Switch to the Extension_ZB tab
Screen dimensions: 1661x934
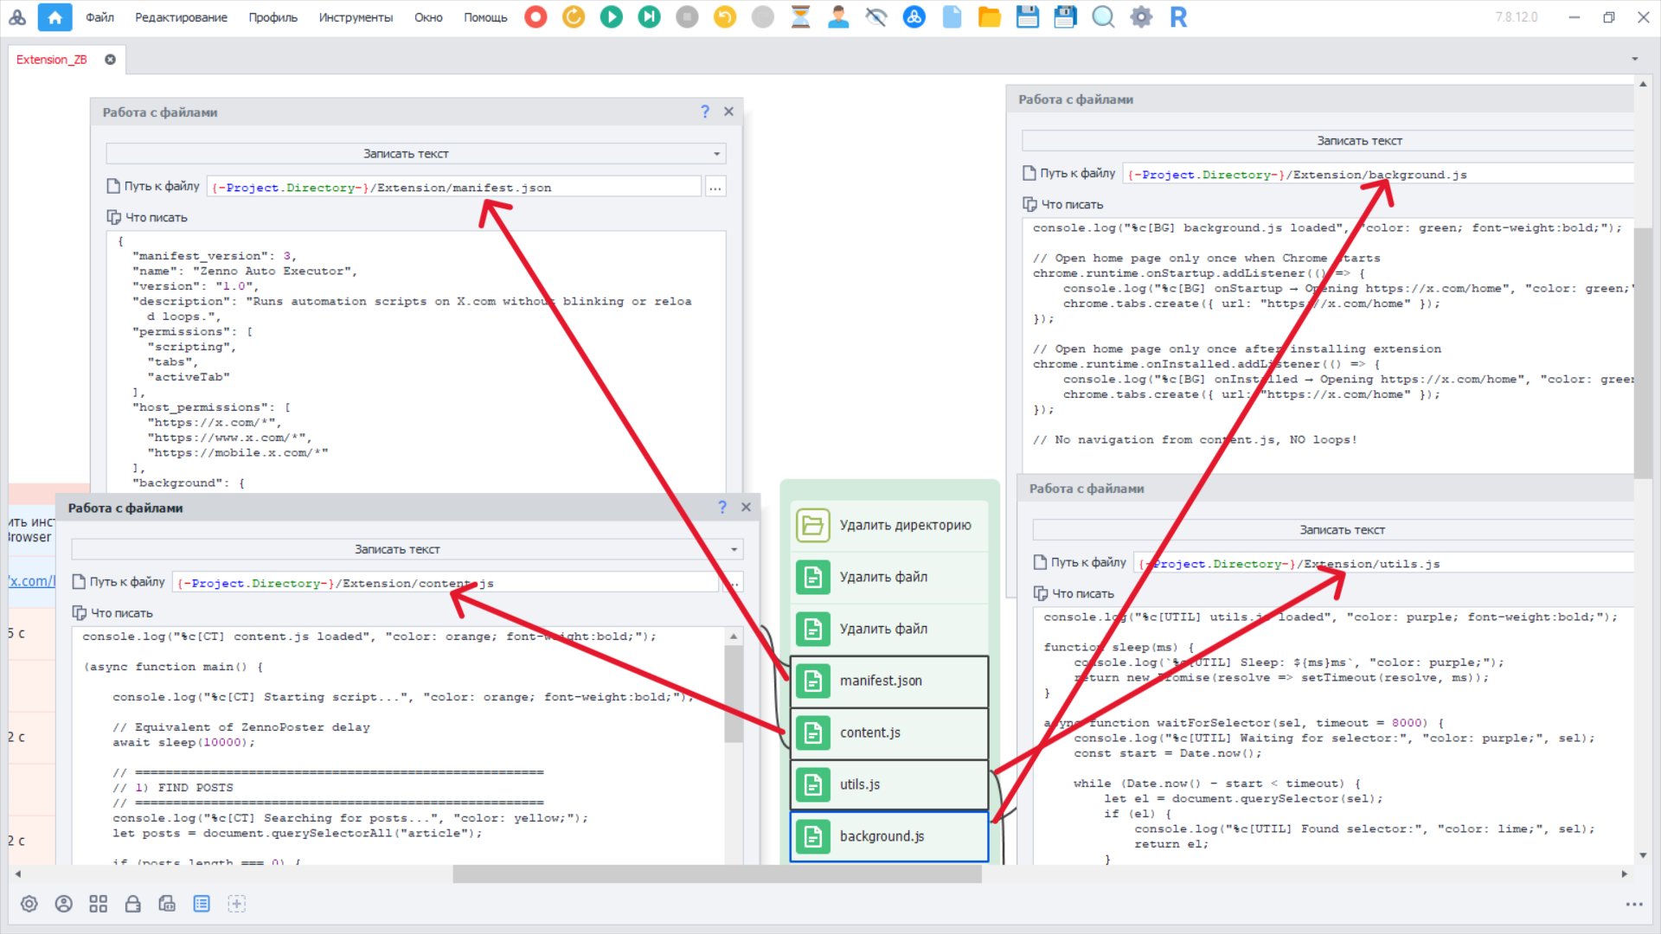[x=52, y=60]
